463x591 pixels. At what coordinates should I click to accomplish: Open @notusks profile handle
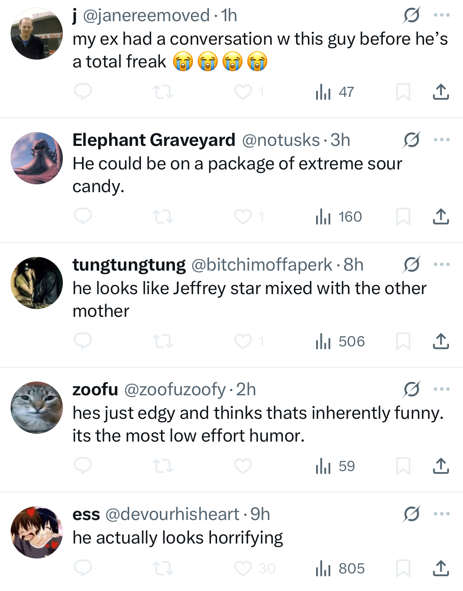(x=281, y=140)
